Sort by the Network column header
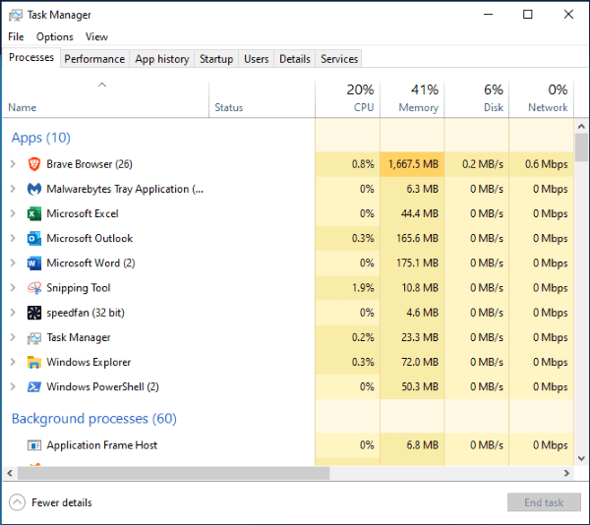This screenshot has width=590, height=525. pyautogui.click(x=542, y=98)
